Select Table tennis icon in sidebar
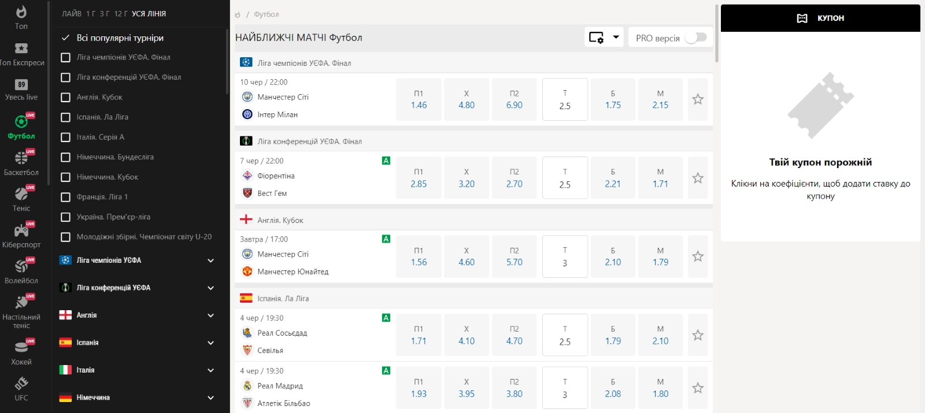925x413 pixels. (x=22, y=302)
